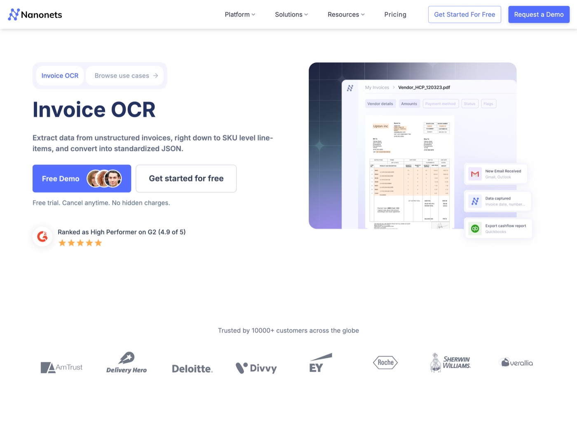This screenshot has width=577, height=438.
Task: Click the Delivery Hero logo
Action: 127,363
